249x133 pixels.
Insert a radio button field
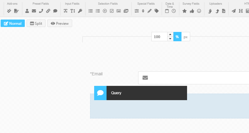tap(105, 11)
